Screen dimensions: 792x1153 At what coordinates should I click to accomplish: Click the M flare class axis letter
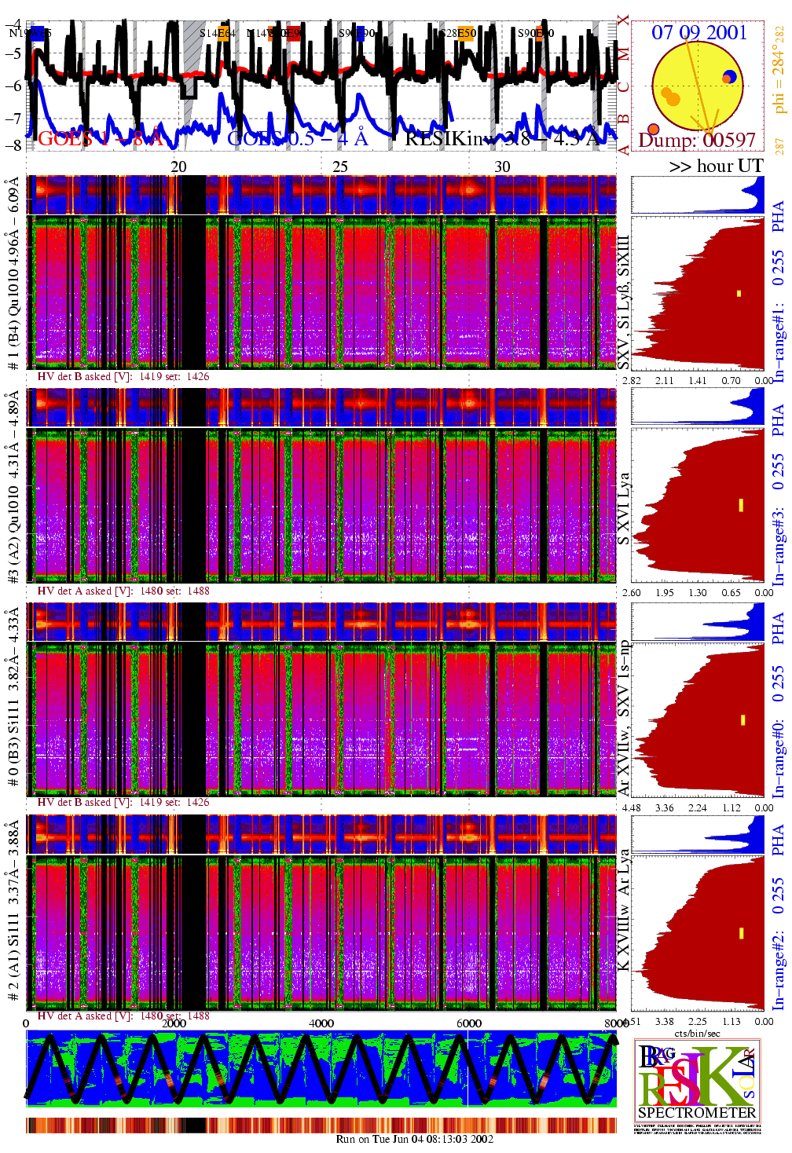point(623,53)
